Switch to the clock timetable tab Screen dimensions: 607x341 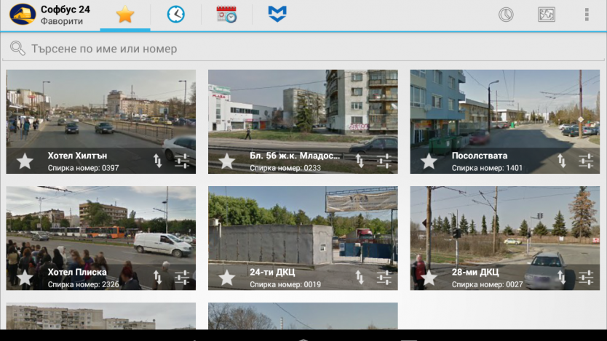[175, 15]
